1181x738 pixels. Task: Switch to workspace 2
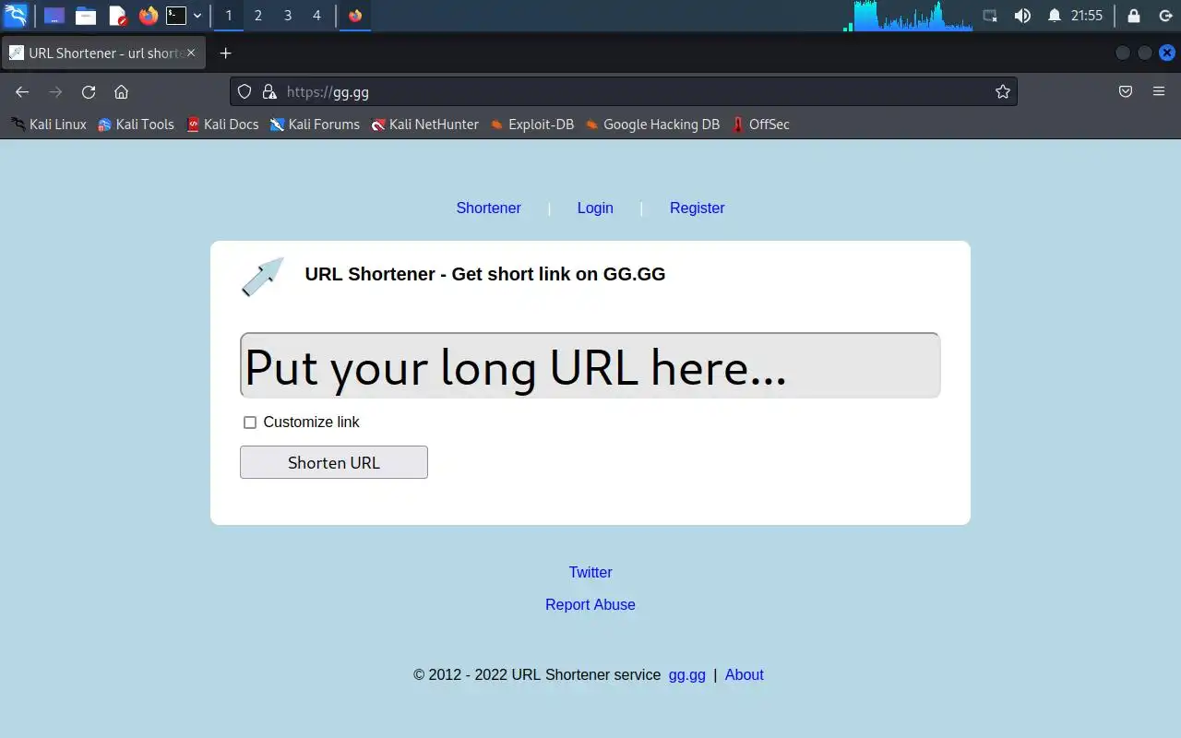click(258, 16)
